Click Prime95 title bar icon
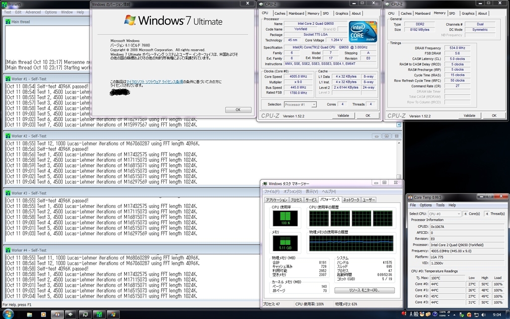 click(4, 4)
